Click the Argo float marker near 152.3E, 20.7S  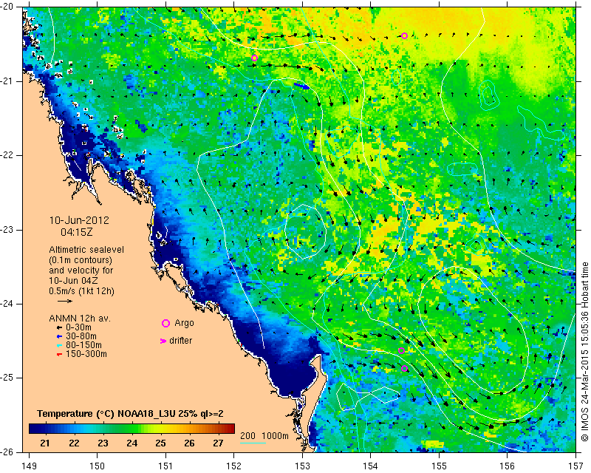point(254,58)
